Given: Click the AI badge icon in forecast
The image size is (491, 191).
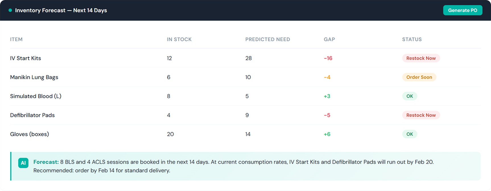Looking at the screenshot, I should point(23,163).
